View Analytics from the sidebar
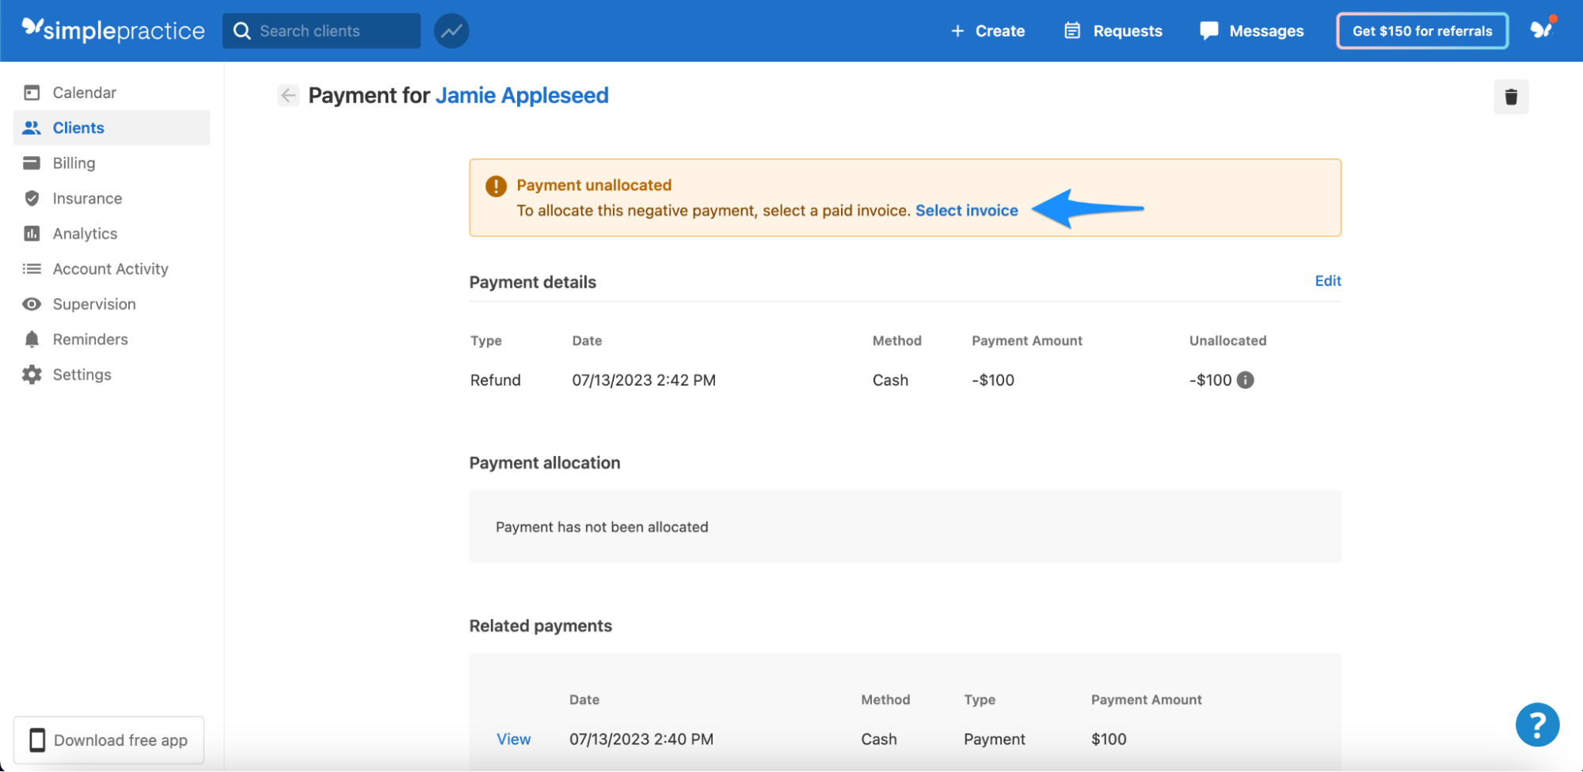The image size is (1583, 772). [x=86, y=233]
